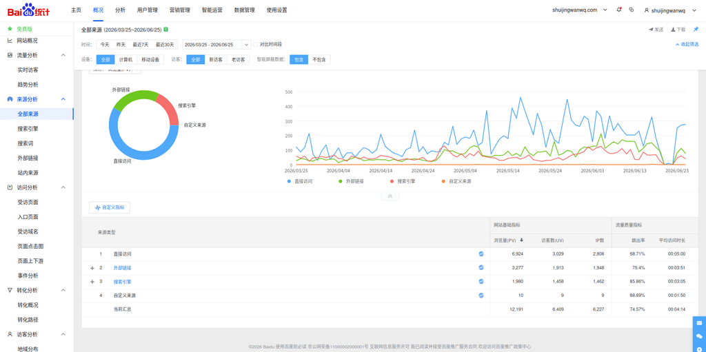The width and height of the screenshot is (706, 352).
Task: Select 计算机 device filter
Action: (125, 59)
